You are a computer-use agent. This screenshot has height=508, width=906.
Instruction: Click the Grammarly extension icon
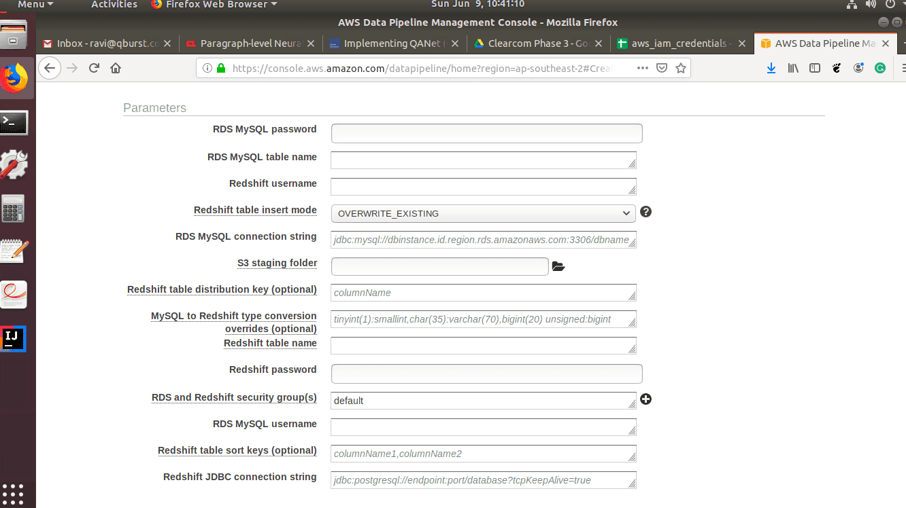coord(880,68)
